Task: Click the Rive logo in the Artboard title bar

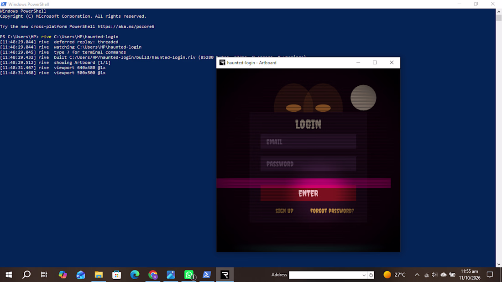Action: click(x=222, y=63)
